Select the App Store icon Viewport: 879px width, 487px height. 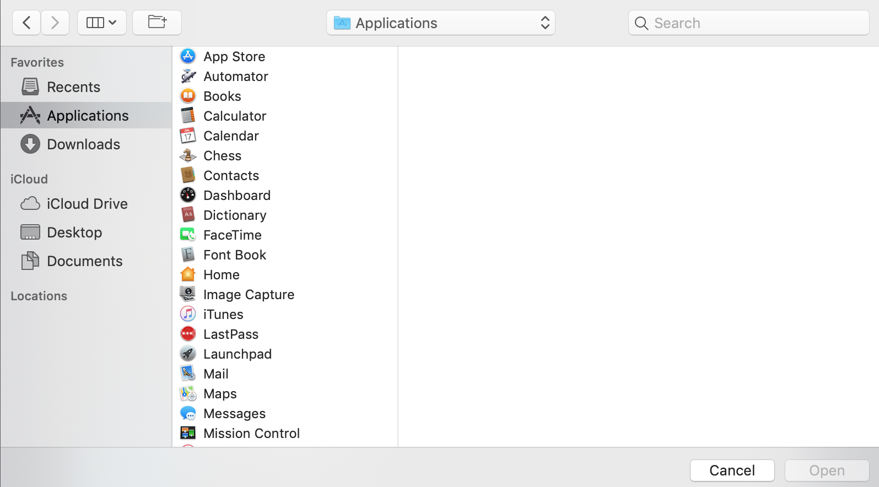[188, 56]
